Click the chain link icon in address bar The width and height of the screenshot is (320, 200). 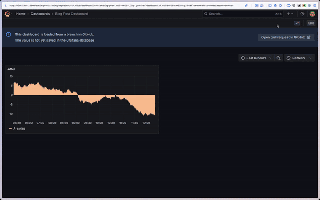pos(246,6)
